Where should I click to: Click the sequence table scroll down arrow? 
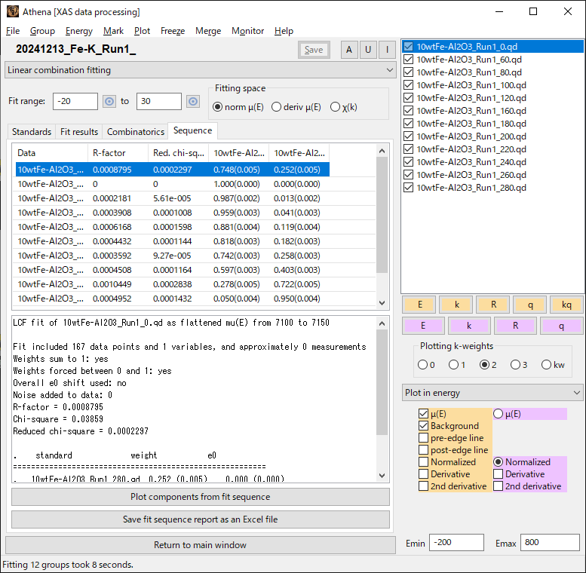click(382, 303)
